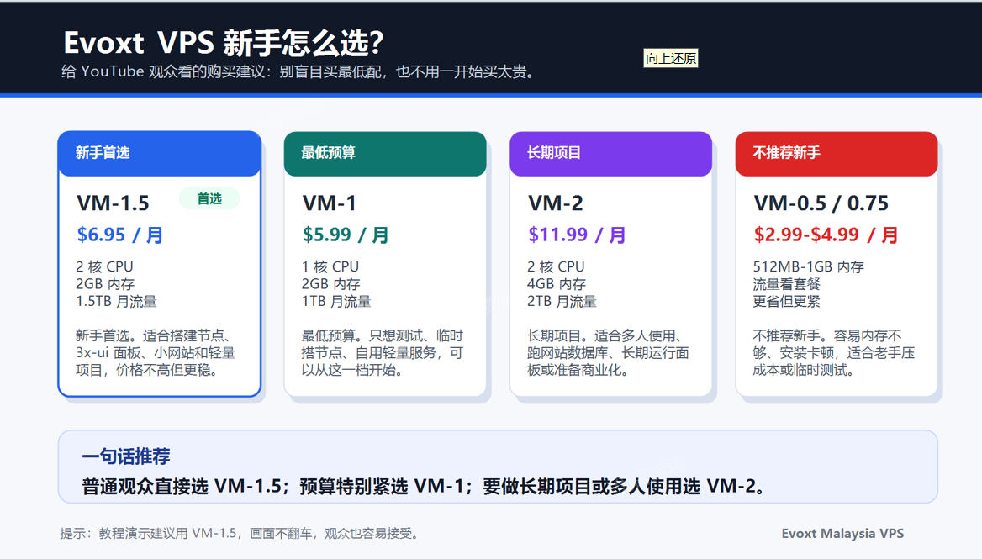Click "2 核 CPU" in the VM-2 card
The height and width of the screenshot is (559, 982).
556,266
